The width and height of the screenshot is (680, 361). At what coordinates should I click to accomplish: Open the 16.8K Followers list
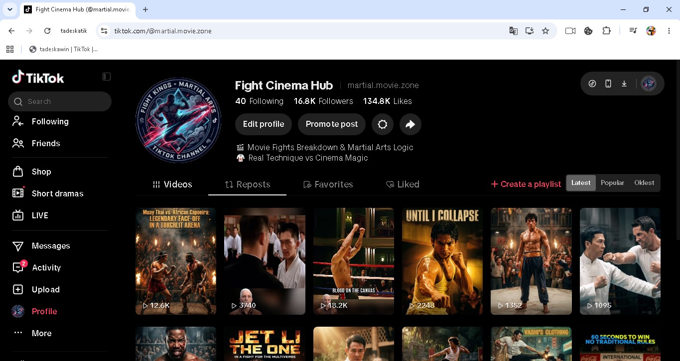[323, 101]
